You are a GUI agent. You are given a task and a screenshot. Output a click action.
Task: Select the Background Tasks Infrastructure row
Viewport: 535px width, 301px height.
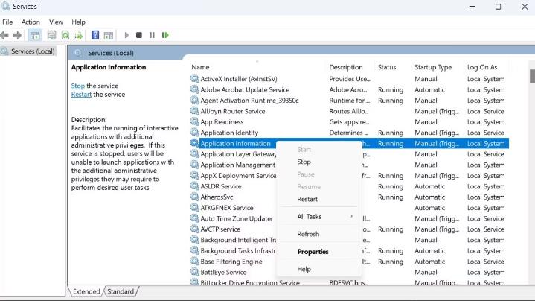click(x=350, y=250)
